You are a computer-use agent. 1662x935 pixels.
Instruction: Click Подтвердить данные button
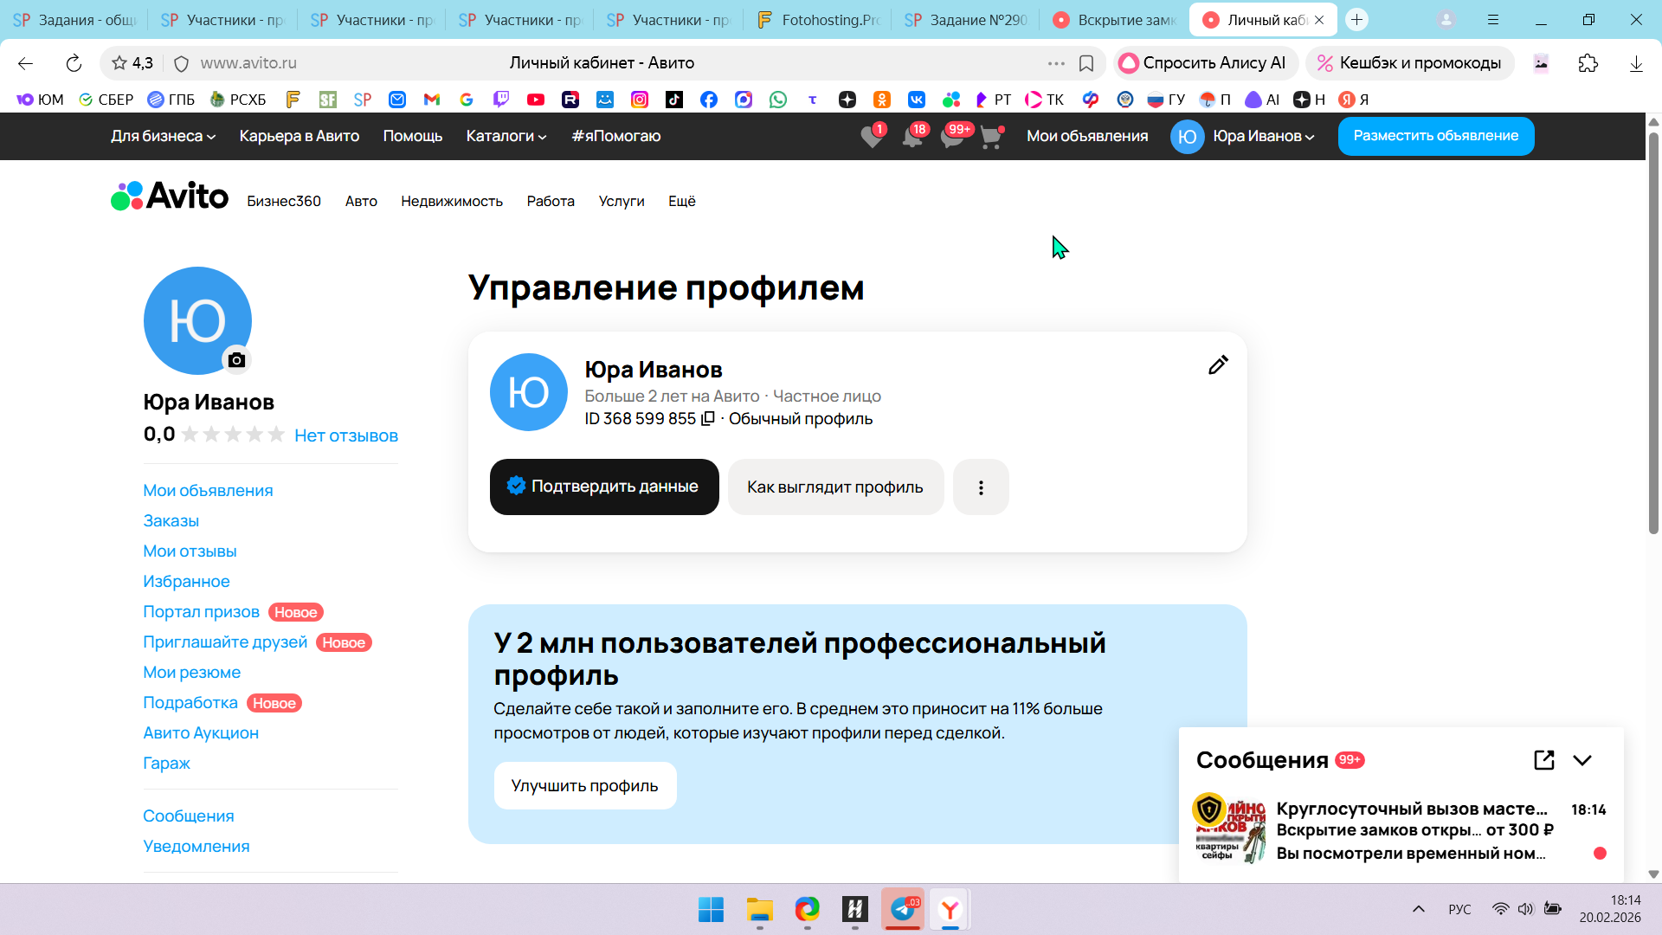point(604,487)
